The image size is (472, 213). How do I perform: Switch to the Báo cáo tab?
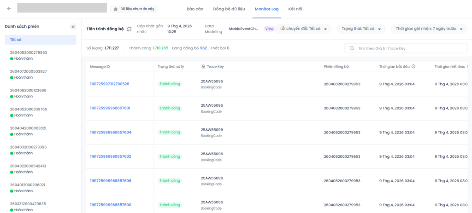point(195,9)
